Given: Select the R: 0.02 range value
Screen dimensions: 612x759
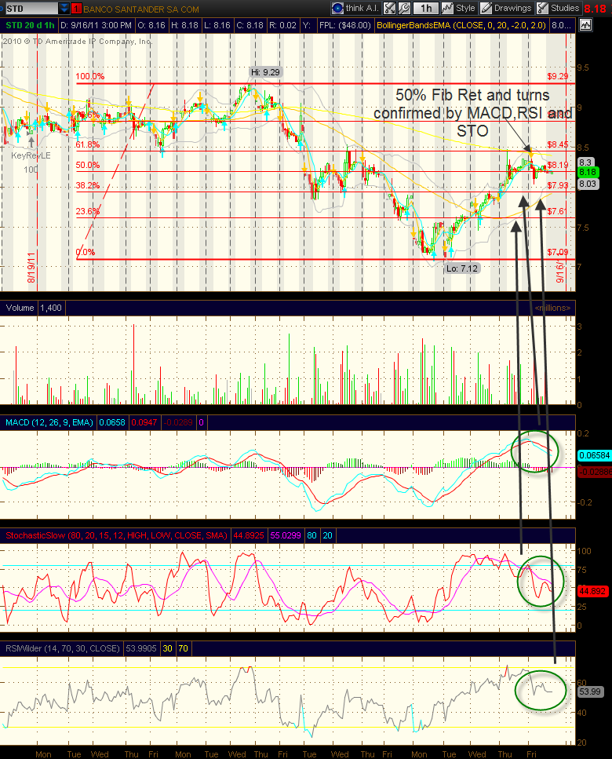Looking at the screenshot, I should (x=282, y=25).
